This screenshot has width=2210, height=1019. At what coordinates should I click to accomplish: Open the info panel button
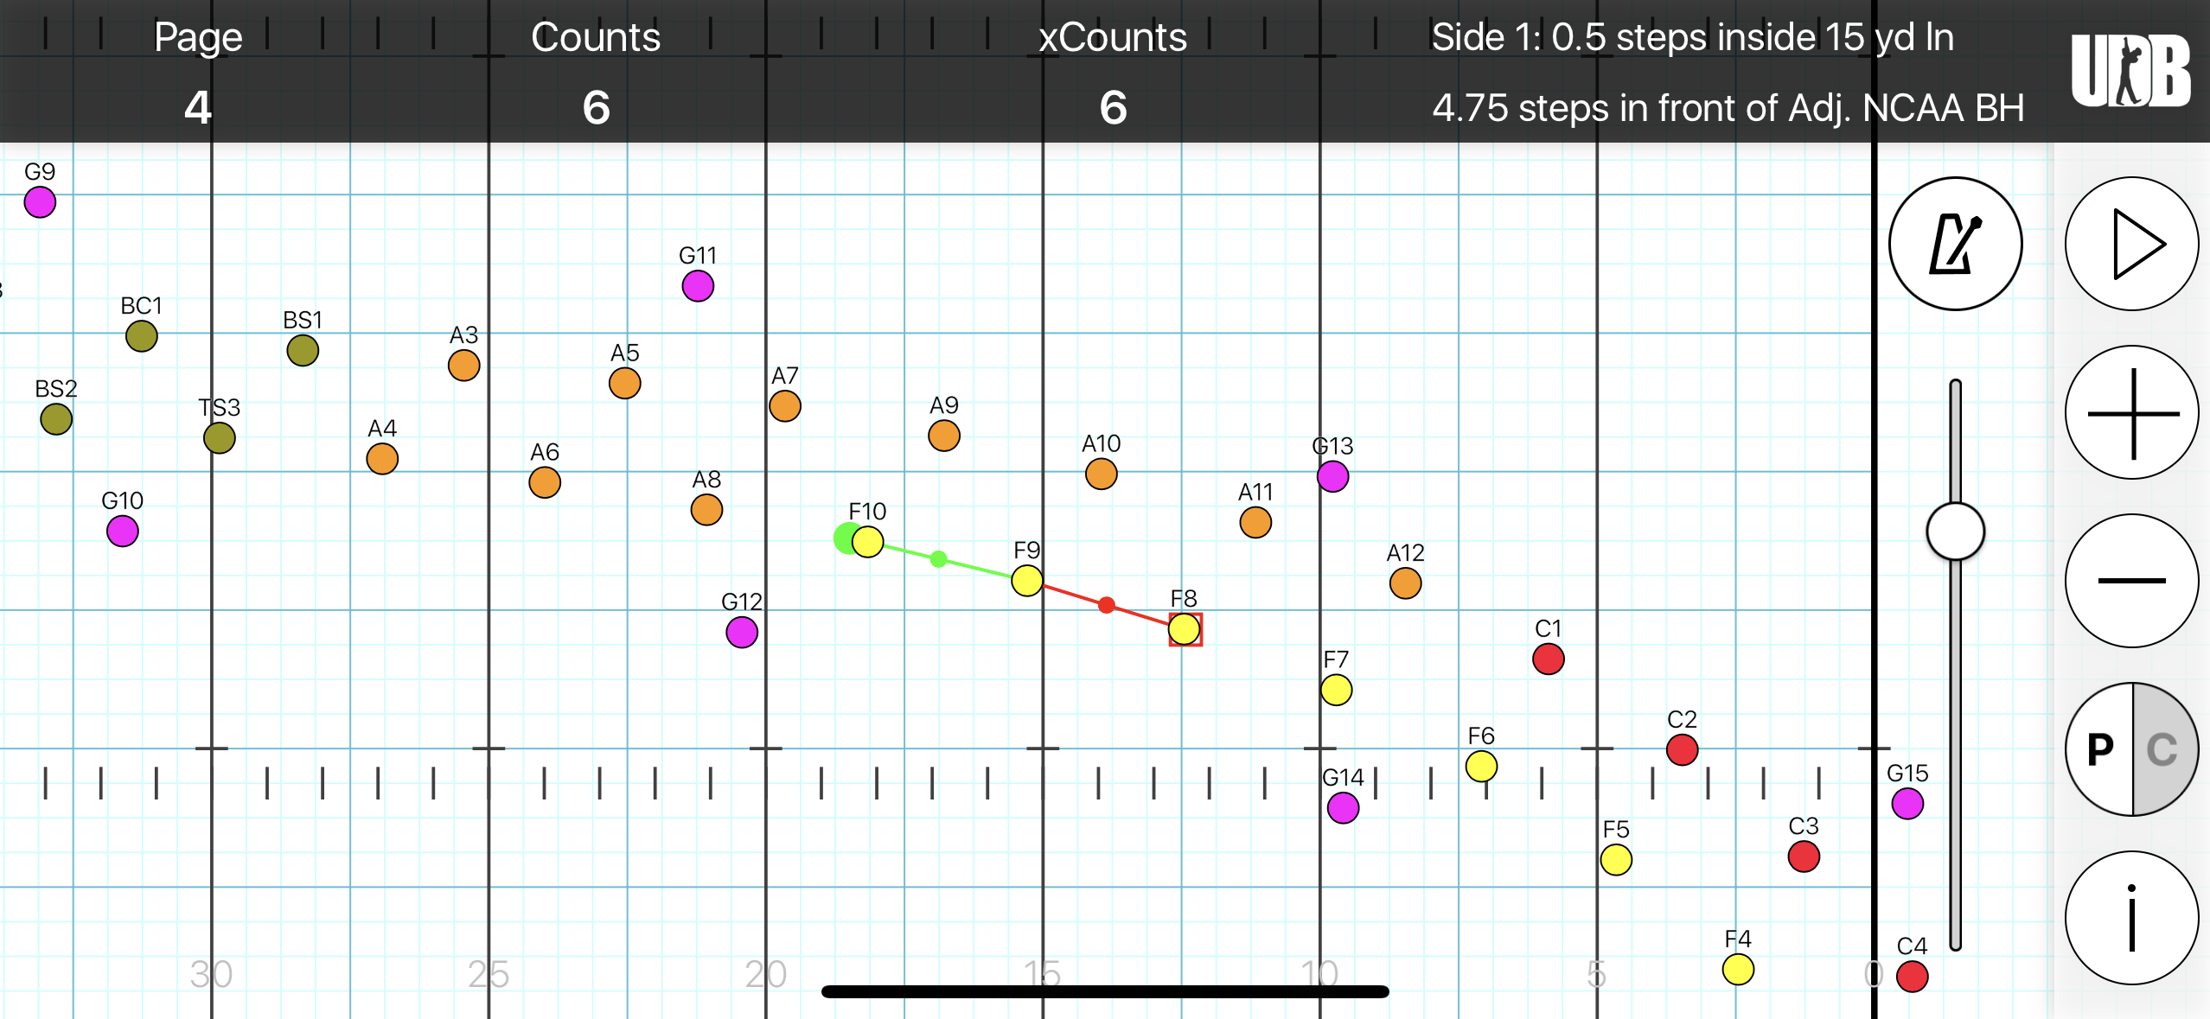2131,918
